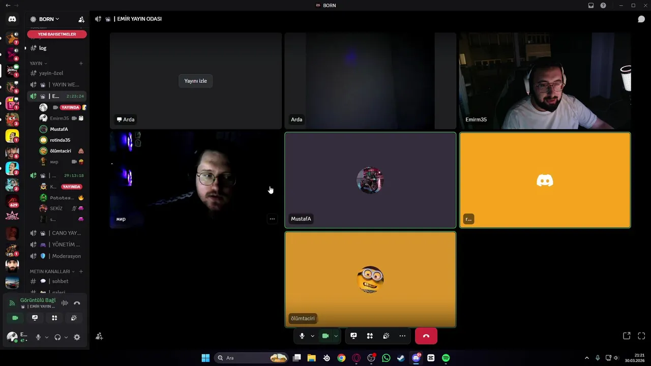Open the server with the 629 badge

[x=12, y=201]
